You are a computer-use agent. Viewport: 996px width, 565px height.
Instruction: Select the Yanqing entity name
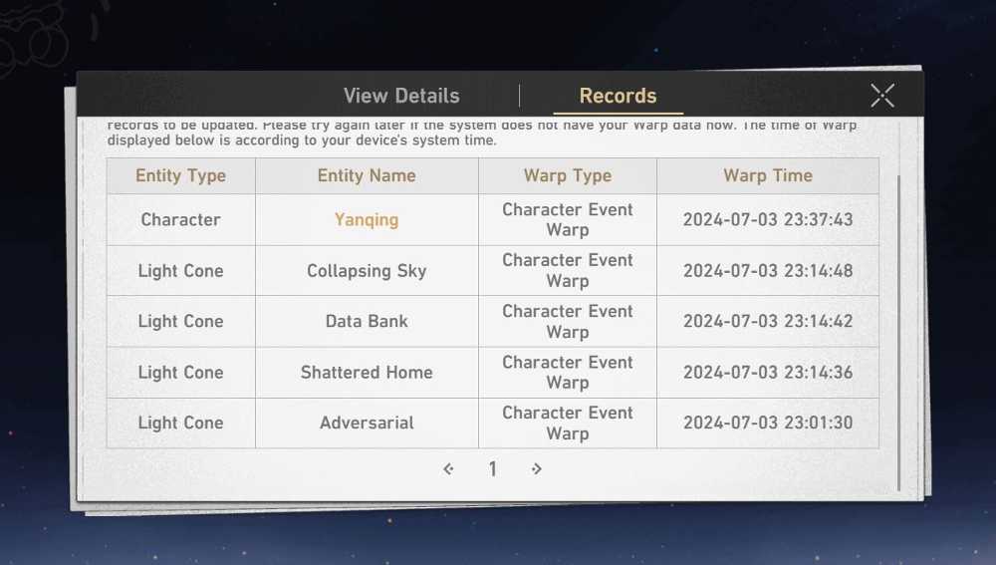pyautogui.click(x=367, y=220)
